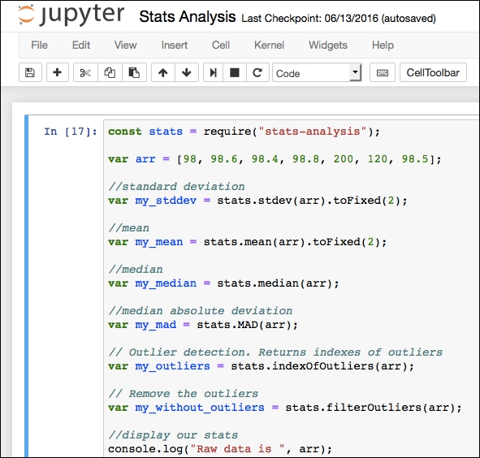The width and height of the screenshot is (480, 458).
Task: Open the Code cell type dropdown
Action: 317,72
